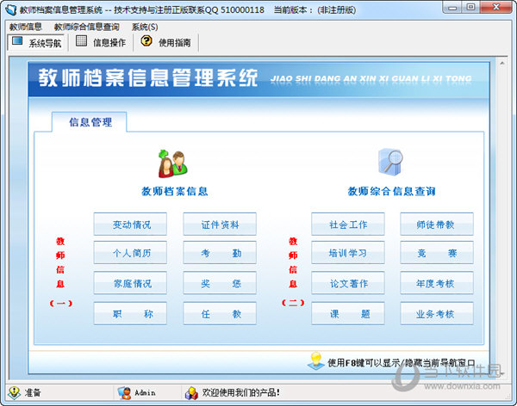
Task: Open the 个人简历 button
Action: pyautogui.click(x=130, y=253)
